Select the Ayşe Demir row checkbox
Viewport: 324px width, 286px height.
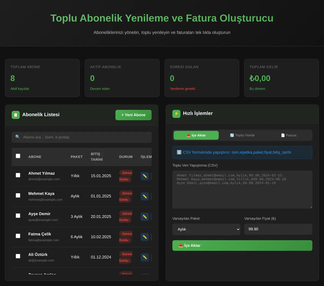click(18, 216)
